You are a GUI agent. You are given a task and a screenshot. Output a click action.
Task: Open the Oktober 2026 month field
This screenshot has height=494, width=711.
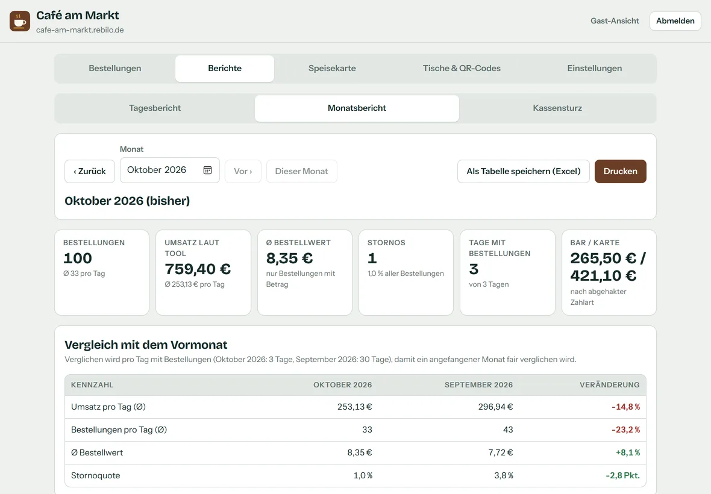point(169,170)
